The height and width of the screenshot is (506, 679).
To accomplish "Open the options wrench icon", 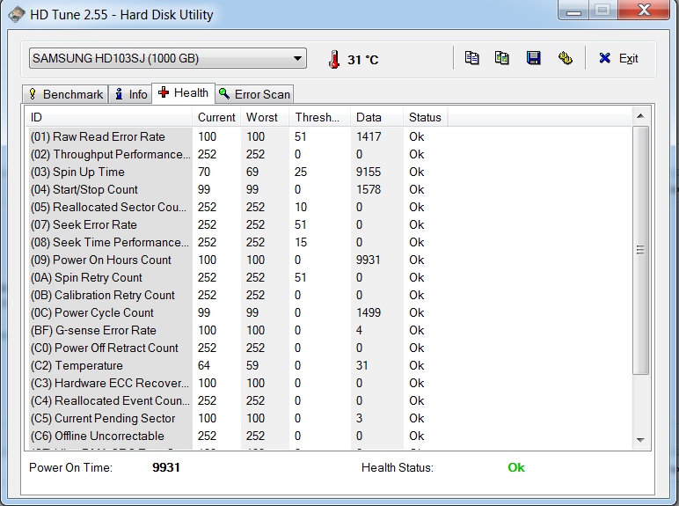I will [x=565, y=58].
